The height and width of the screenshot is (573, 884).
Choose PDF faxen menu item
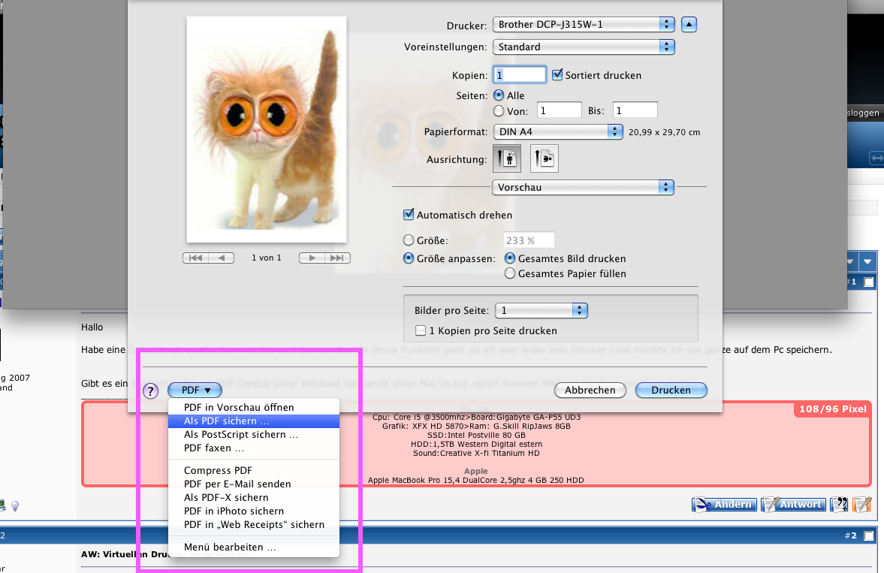(254, 448)
